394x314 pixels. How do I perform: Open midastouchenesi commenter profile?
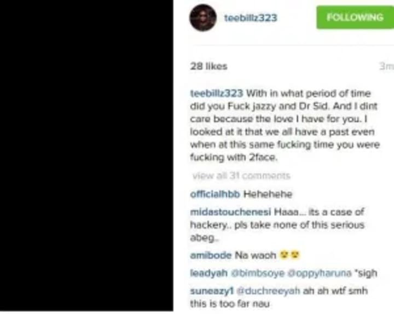coord(231,212)
